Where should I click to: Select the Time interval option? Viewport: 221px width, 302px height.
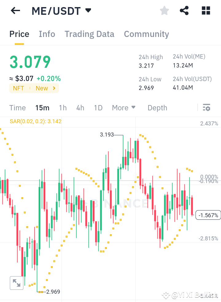(x=17, y=108)
